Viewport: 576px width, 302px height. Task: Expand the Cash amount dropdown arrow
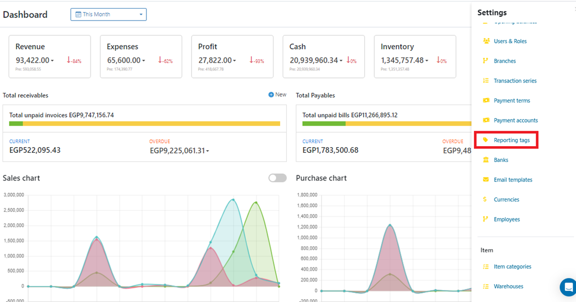pos(342,61)
